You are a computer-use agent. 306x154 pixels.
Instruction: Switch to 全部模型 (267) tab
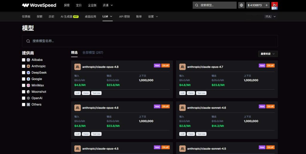(x=93, y=53)
